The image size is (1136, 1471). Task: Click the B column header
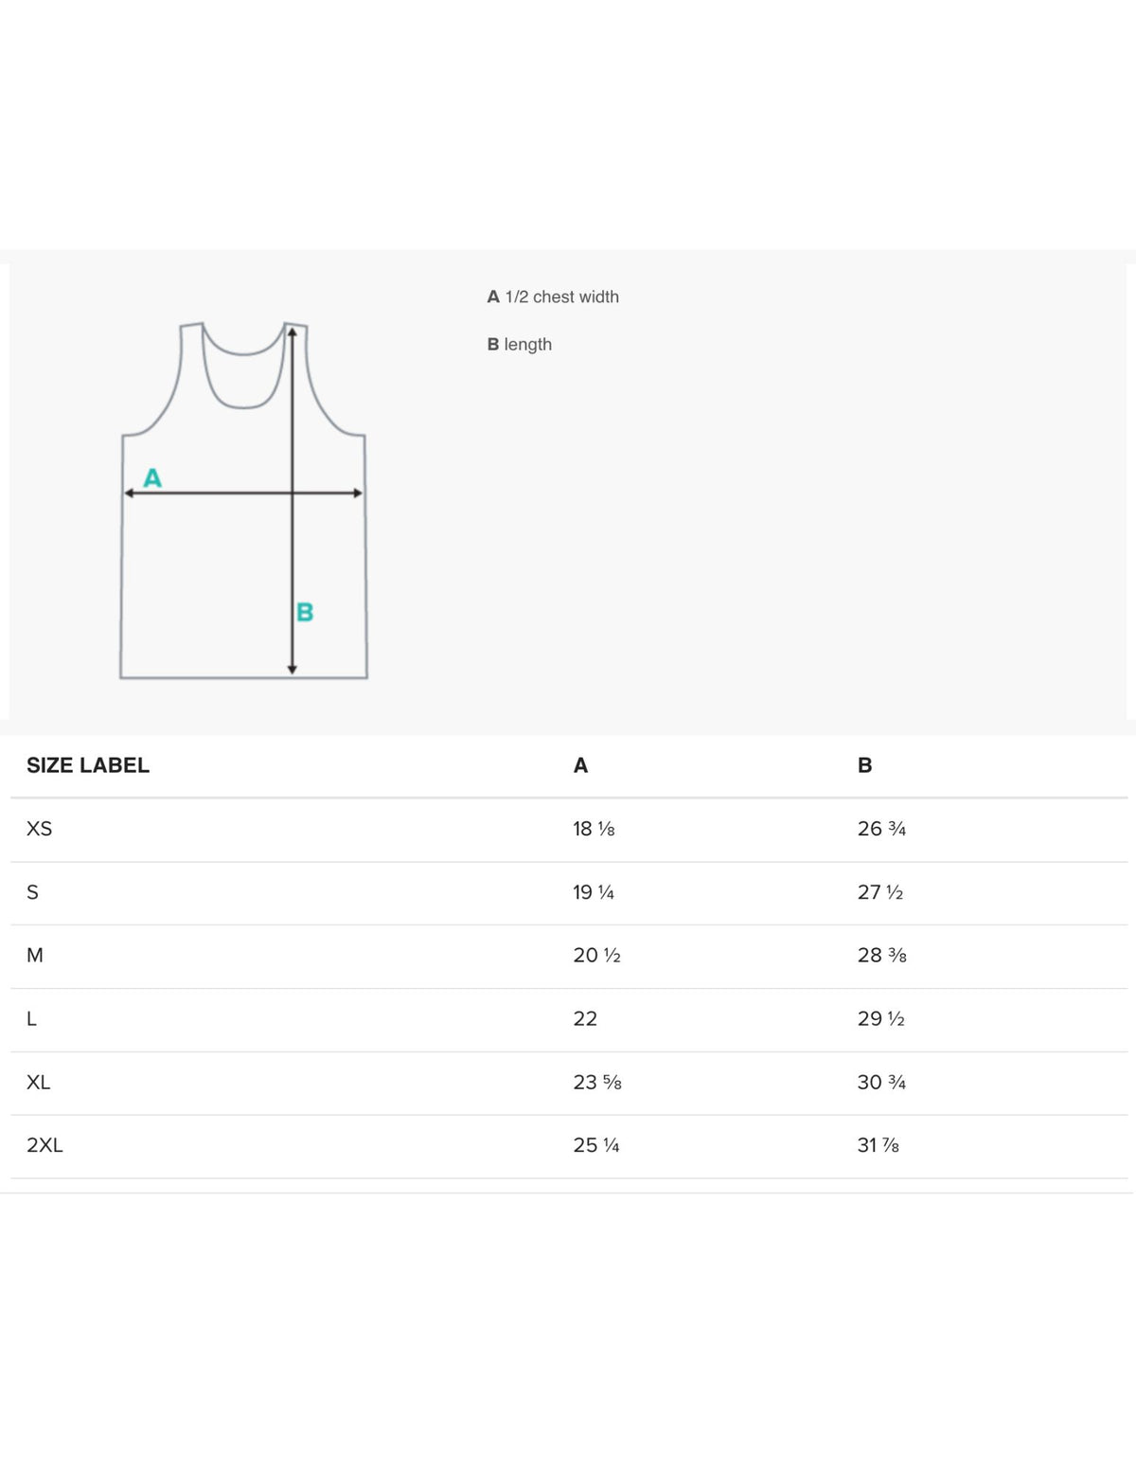click(x=864, y=765)
